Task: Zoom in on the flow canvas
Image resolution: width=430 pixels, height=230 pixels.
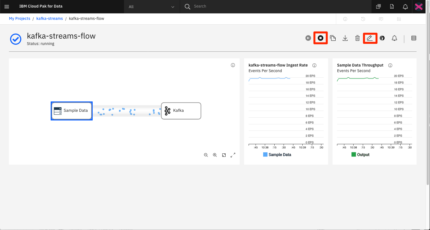Action: [x=215, y=155]
